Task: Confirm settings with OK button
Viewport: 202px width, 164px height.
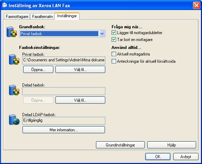Action: pos(158,156)
